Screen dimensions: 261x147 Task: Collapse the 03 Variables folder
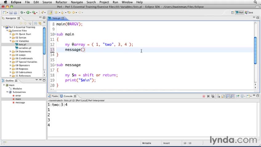(x=10, y=41)
